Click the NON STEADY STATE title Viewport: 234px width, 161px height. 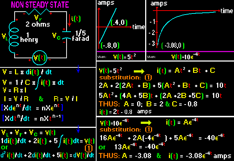[40, 5]
